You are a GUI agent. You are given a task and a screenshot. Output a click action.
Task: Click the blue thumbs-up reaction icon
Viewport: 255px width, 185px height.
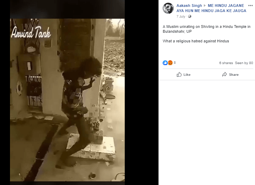tap(165, 63)
